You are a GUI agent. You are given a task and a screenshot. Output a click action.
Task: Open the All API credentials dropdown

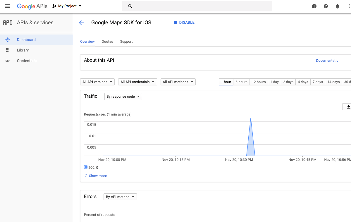pos(137,82)
